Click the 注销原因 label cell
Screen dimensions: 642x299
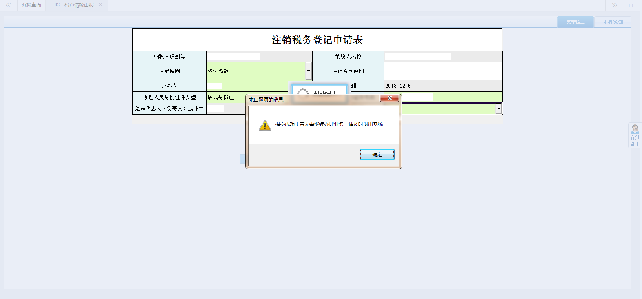(170, 71)
